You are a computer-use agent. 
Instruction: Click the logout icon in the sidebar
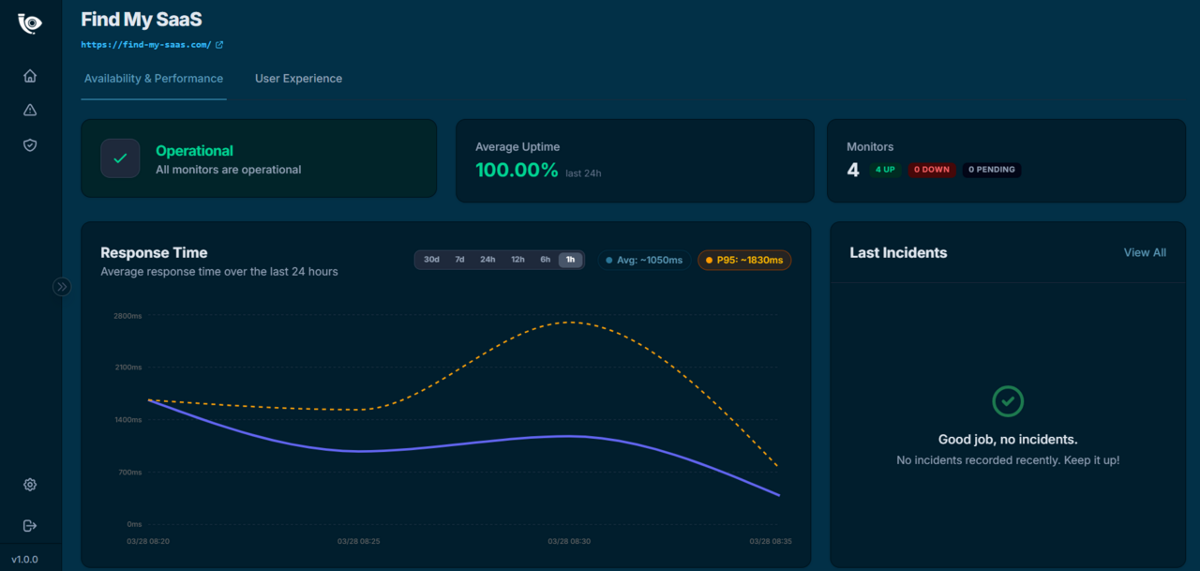(30, 525)
